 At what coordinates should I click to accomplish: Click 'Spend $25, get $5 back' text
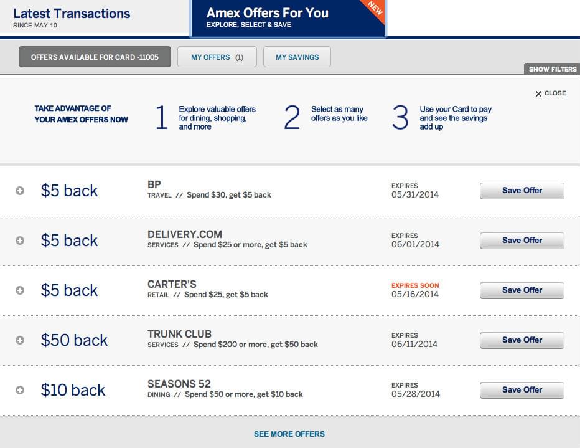226,295
